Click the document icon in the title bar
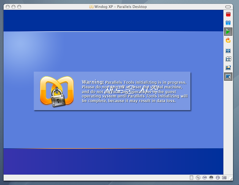The width and height of the screenshot is (239, 185). tap(91, 7)
